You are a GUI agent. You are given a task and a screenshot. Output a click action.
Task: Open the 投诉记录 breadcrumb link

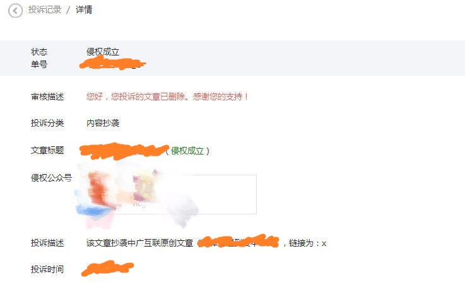click(45, 10)
